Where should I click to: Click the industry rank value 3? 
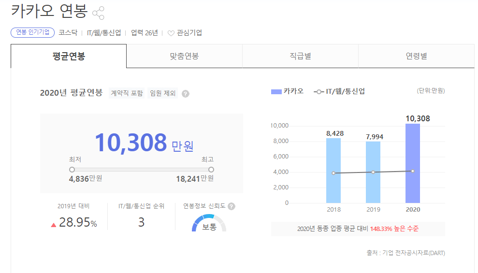point(142,222)
